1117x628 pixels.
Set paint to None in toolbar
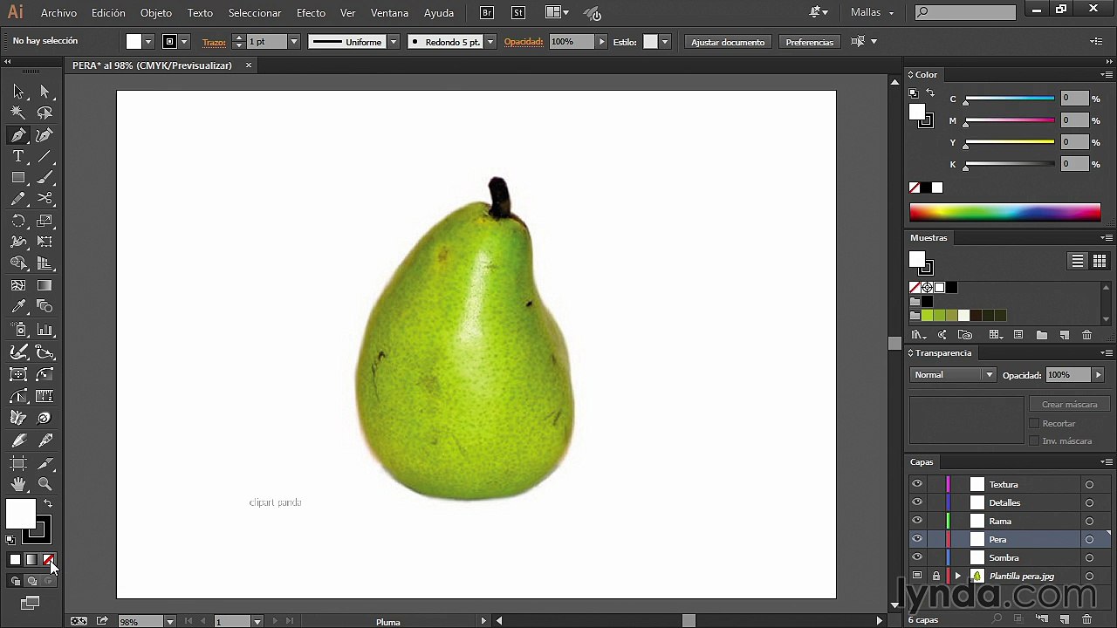coord(48,560)
